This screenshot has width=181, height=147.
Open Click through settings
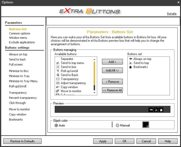(x=17, y=103)
